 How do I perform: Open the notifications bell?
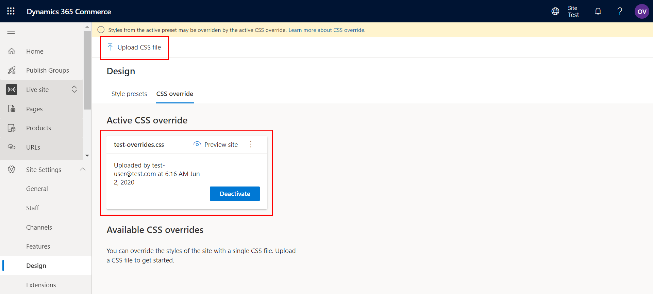[598, 11]
